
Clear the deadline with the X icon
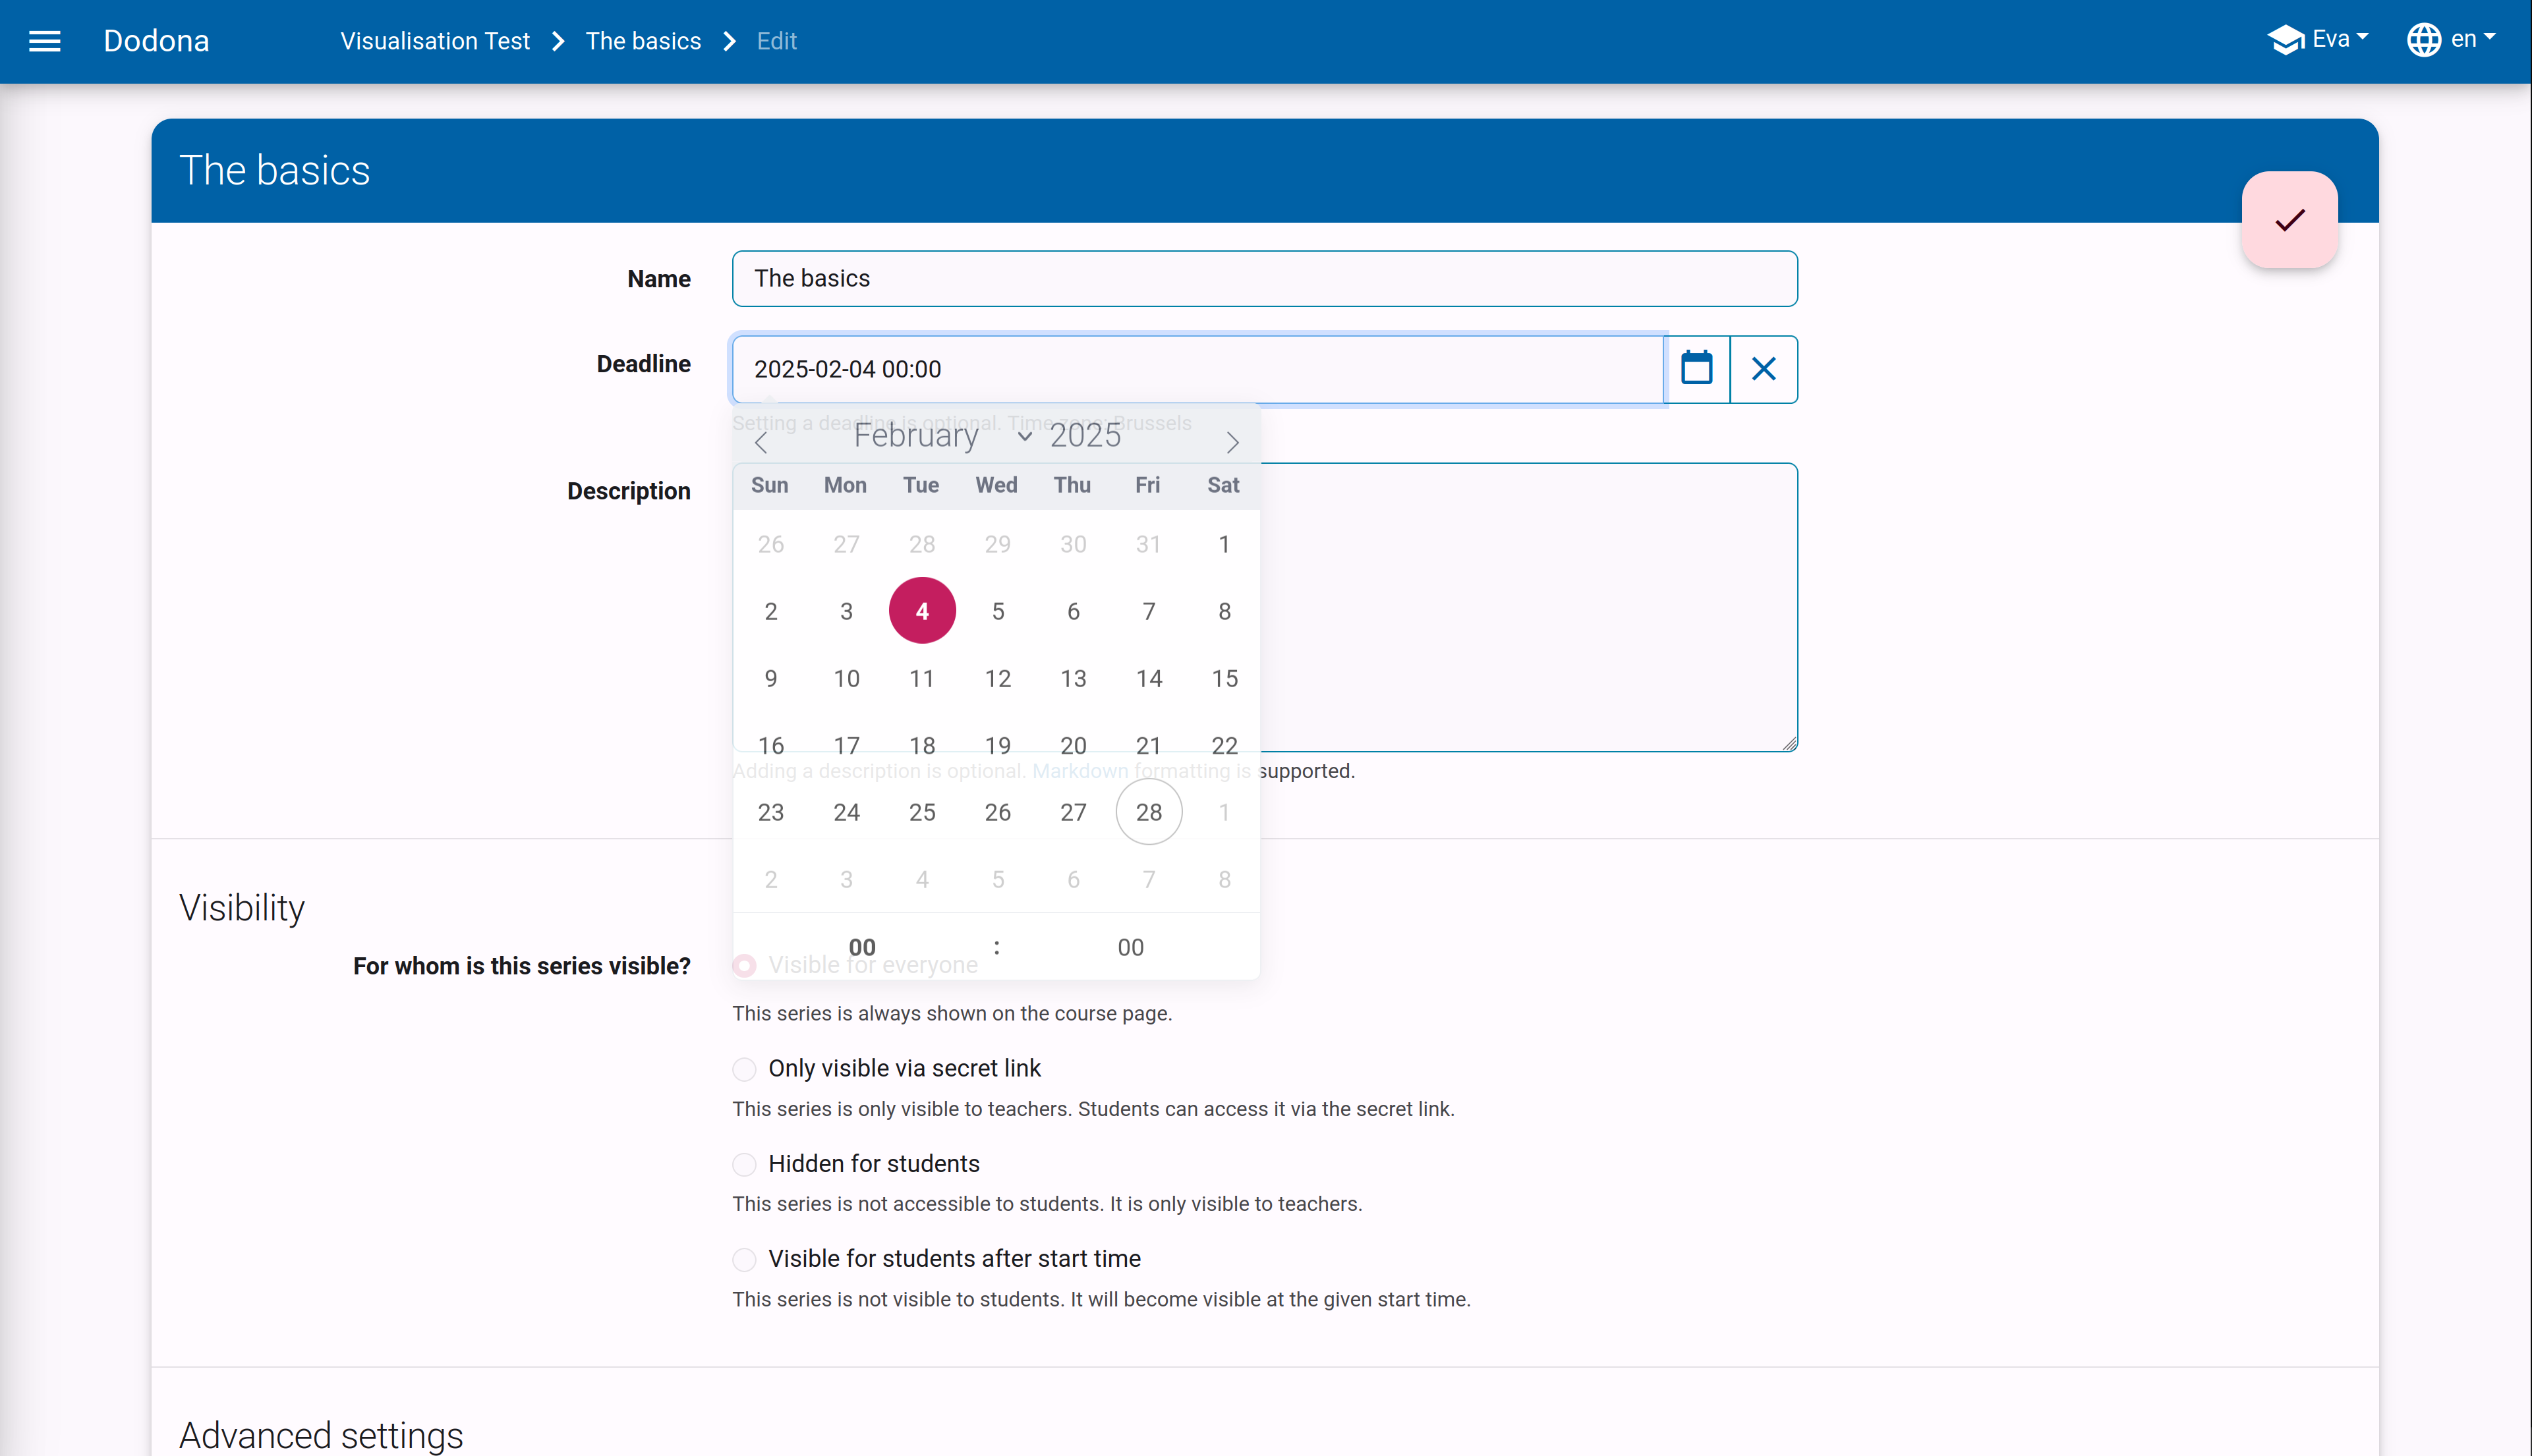1764,369
